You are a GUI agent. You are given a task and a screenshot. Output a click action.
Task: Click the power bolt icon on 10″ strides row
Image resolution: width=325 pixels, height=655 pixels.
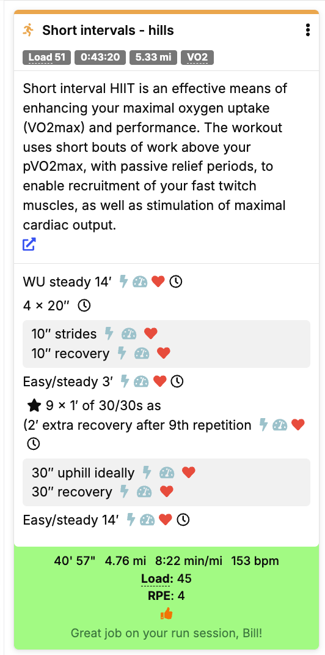[x=109, y=334]
